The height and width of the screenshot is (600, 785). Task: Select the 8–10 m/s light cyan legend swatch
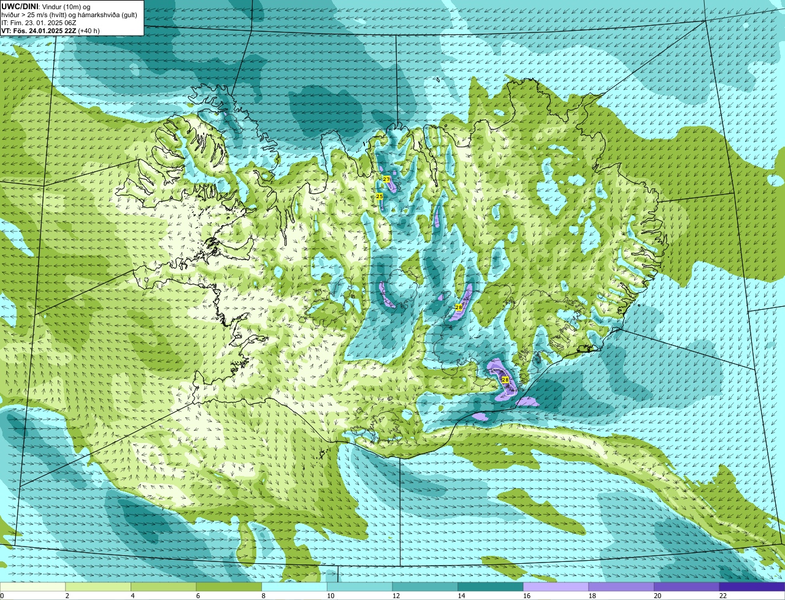point(294,587)
